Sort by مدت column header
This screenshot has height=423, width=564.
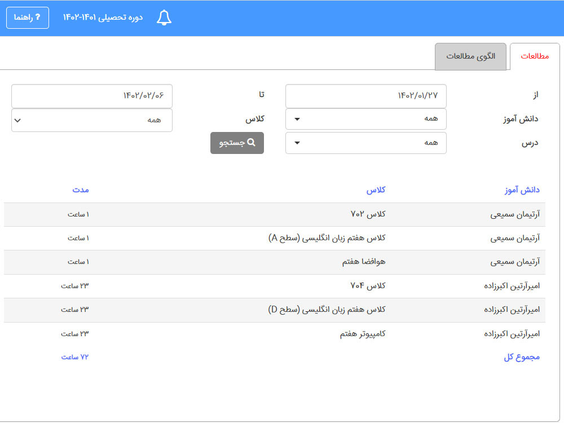tap(81, 190)
